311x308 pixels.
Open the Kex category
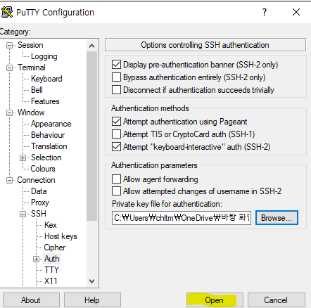pos(51,225)
